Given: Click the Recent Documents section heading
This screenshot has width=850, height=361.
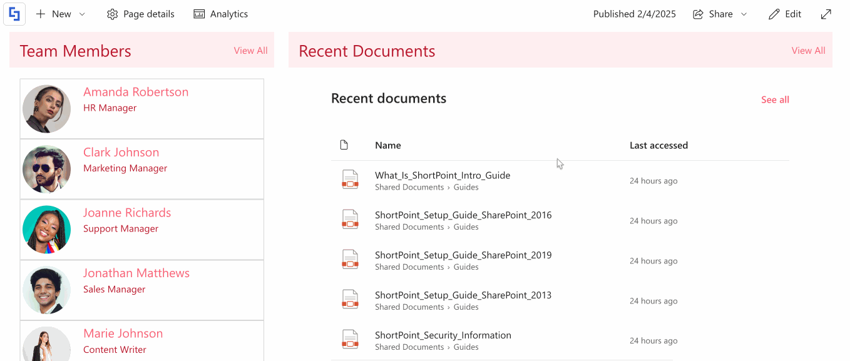Looking at the screenshot, I should click(x=367, y=51).
